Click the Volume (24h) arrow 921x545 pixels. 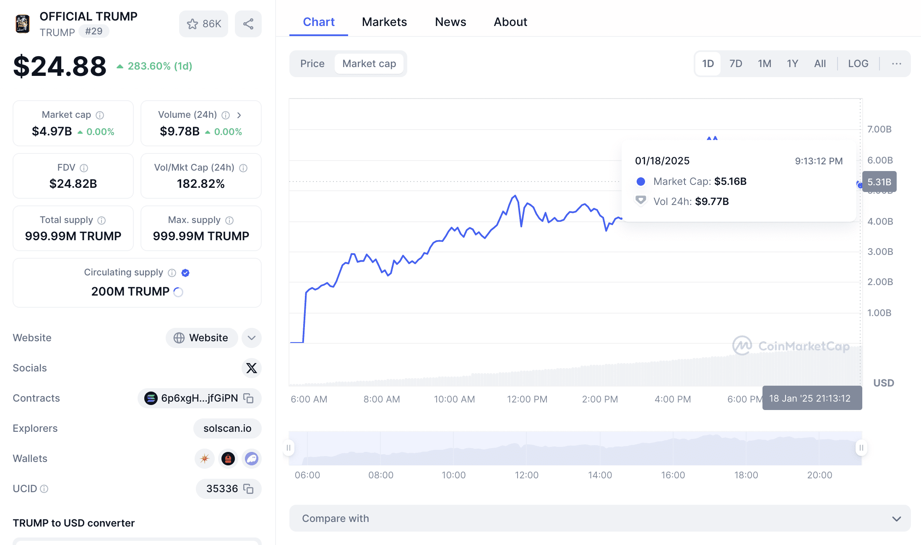(239, 115)
